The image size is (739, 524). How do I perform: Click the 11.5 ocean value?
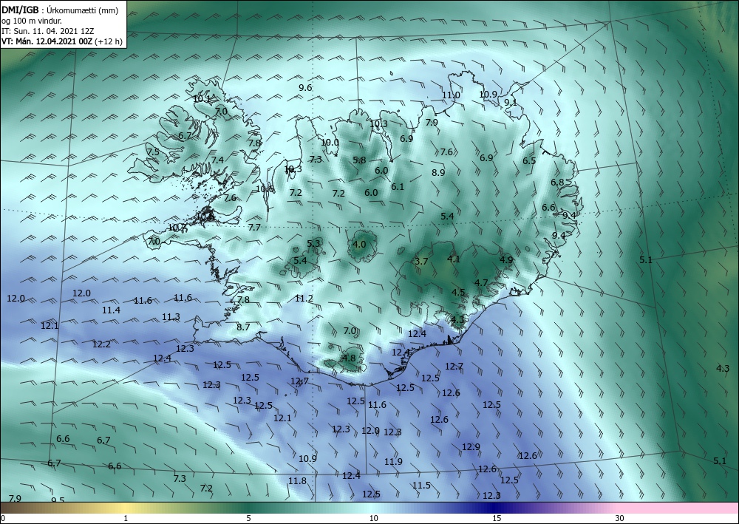point(421,486)
